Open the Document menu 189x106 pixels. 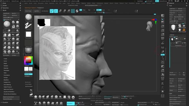pyautogui.click(x=41, y=3)
